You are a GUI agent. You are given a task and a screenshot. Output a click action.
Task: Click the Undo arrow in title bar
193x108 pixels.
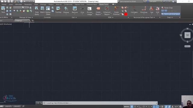click(24, 1)
